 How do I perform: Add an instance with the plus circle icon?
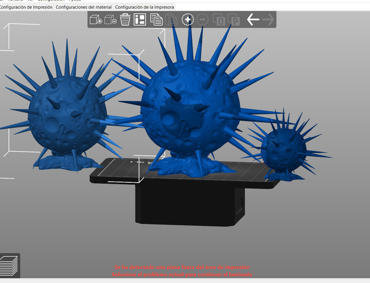pos(188,19)
